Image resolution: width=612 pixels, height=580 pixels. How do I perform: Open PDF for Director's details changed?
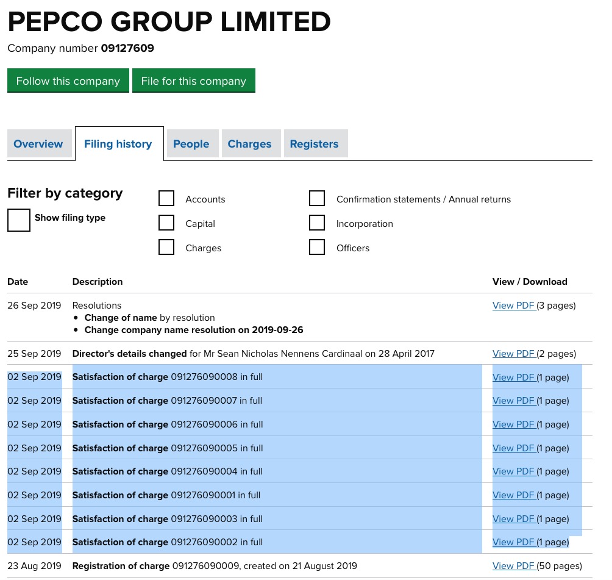(513, 354)
